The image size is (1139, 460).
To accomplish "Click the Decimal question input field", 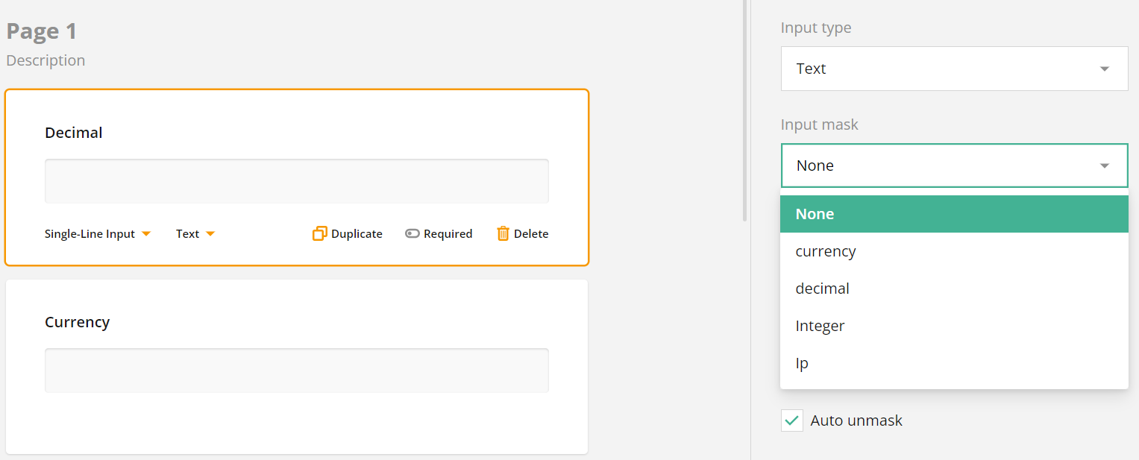I will (297, 180).
